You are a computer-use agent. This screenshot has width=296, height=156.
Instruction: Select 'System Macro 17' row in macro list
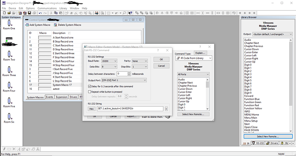click(55, 85)
